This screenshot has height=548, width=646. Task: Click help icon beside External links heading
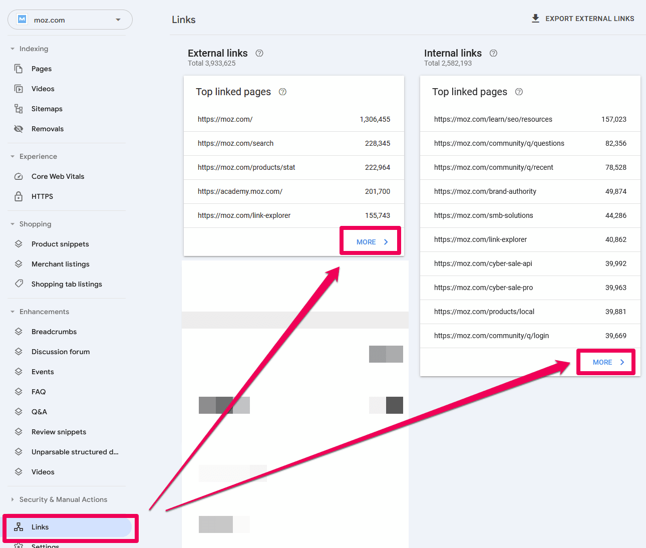259,53
